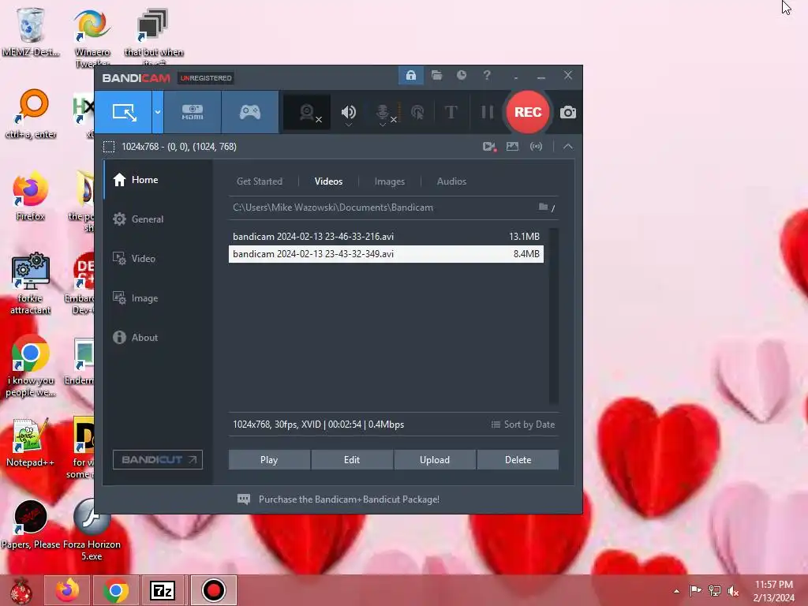808x606 pixels.
Task: Click the Edit button
Action: pyautogui.click(x=352, y=460)
